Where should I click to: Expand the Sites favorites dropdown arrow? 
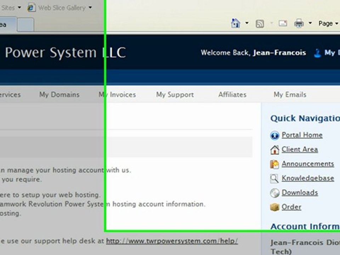click(19, 7)
